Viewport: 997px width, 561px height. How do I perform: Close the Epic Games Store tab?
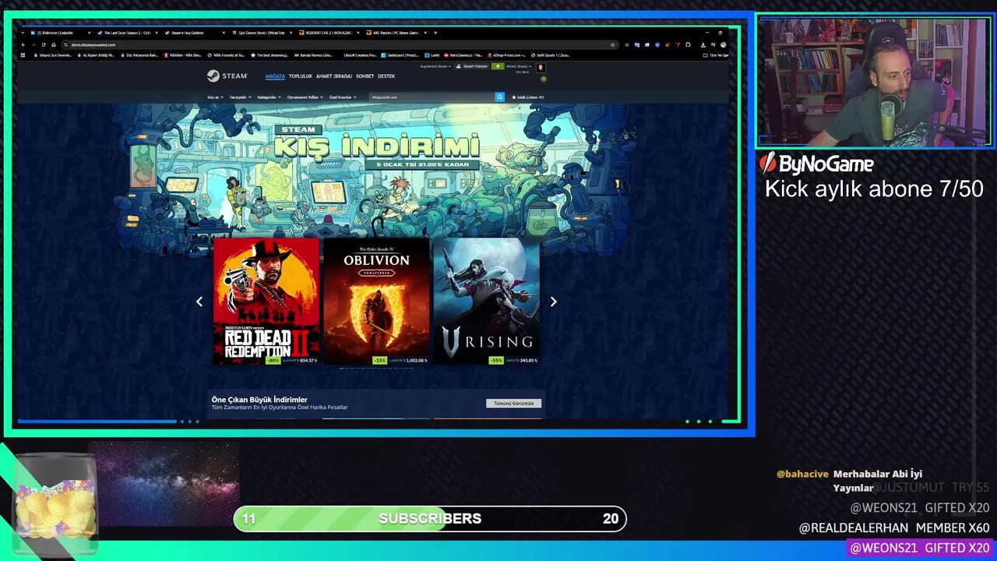[291, 33]
